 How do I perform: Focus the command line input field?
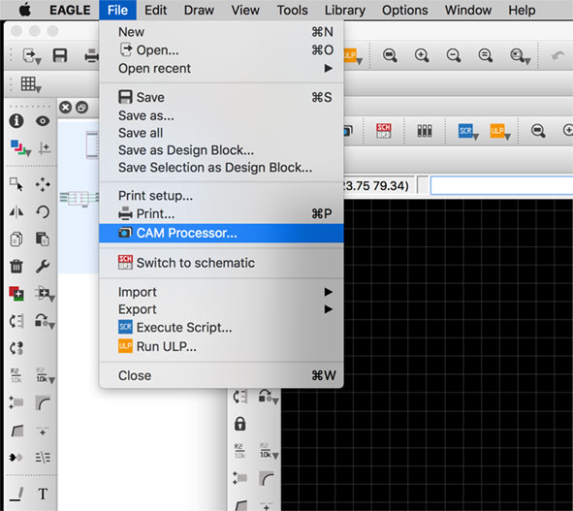click(x=501, y=185)
